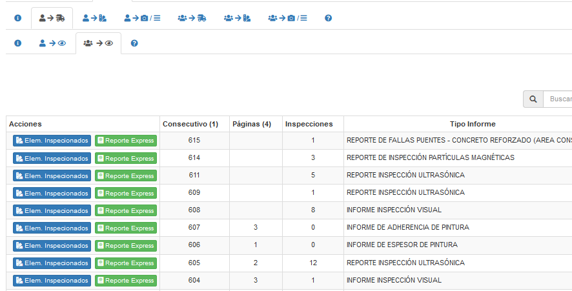Image resolution: width=572 pixels, height=291 pixels.
Task: Click the magnifier search icon button
Action: tap(533, 99)
